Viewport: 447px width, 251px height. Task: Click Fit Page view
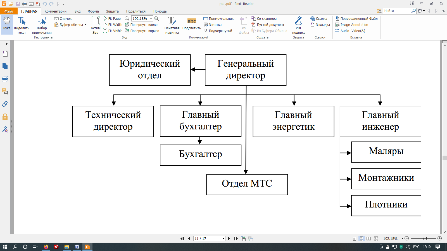tap(112, 19)
